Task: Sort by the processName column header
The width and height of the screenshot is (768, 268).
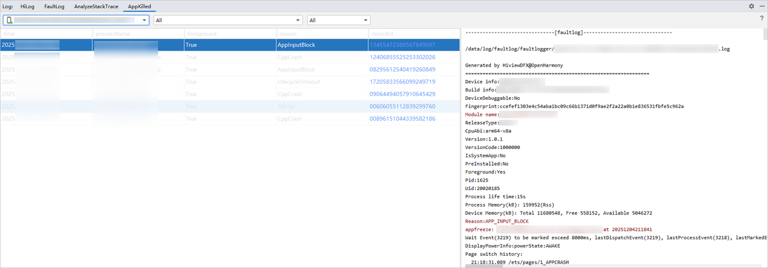Action: click(x=113, y=33)
